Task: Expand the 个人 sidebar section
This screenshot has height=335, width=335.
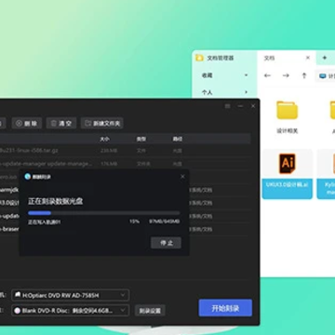Action: [246, 92]
